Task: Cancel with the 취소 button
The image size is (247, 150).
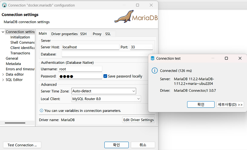Action: pos(143,145)
